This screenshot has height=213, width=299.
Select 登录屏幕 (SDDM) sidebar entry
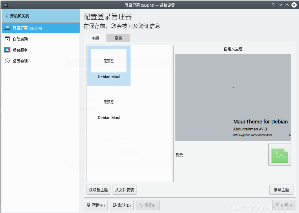[x=41, y=28]
